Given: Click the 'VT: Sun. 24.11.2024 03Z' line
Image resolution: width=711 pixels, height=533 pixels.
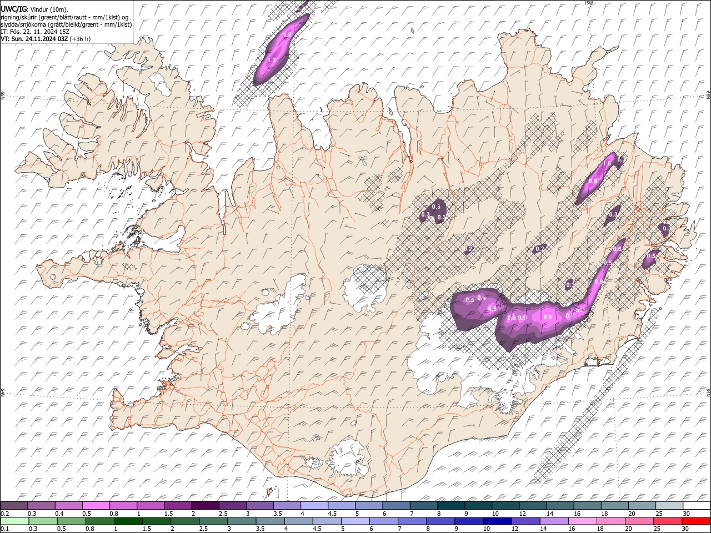Looking at the screenshot, I should coord(34,39).
